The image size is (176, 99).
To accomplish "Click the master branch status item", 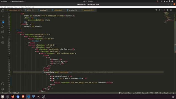I will (x=5, y=93).
